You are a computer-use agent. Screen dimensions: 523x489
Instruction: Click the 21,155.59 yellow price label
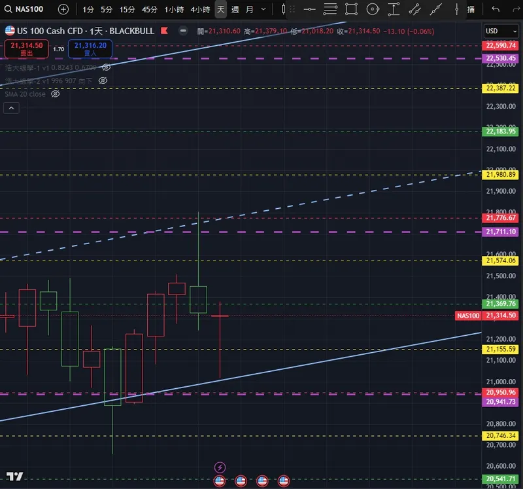500,350
